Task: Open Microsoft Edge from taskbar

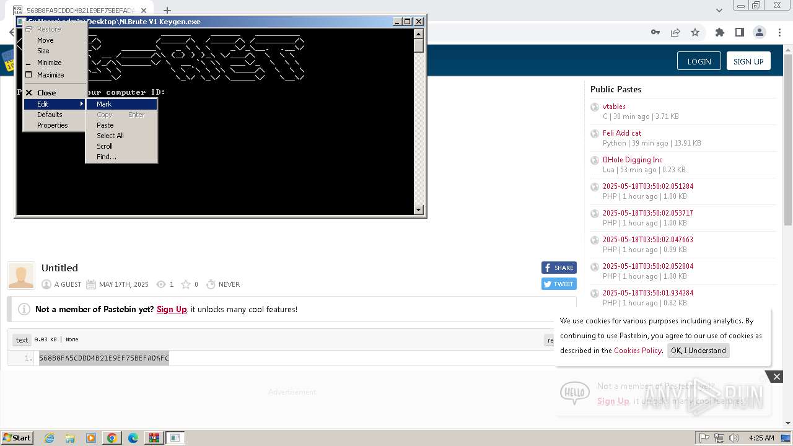Action: [x=133, y=438]
